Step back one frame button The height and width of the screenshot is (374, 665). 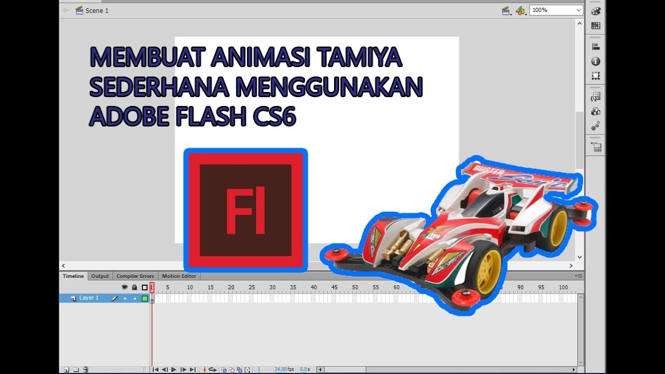coord(165,370)
